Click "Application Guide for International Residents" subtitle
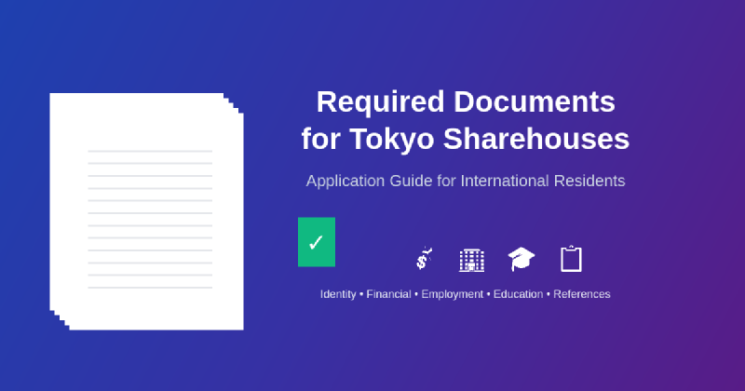This screenshot has height=391, width=745. [466, 181]
